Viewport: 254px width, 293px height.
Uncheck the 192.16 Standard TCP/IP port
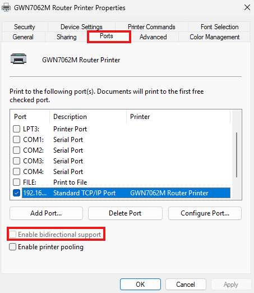click(x=16, y=193)
